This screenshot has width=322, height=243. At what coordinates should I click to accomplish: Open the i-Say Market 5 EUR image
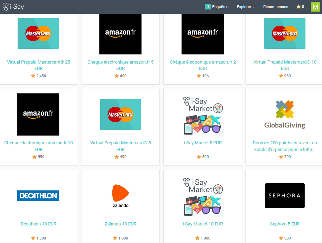point(203,116)
